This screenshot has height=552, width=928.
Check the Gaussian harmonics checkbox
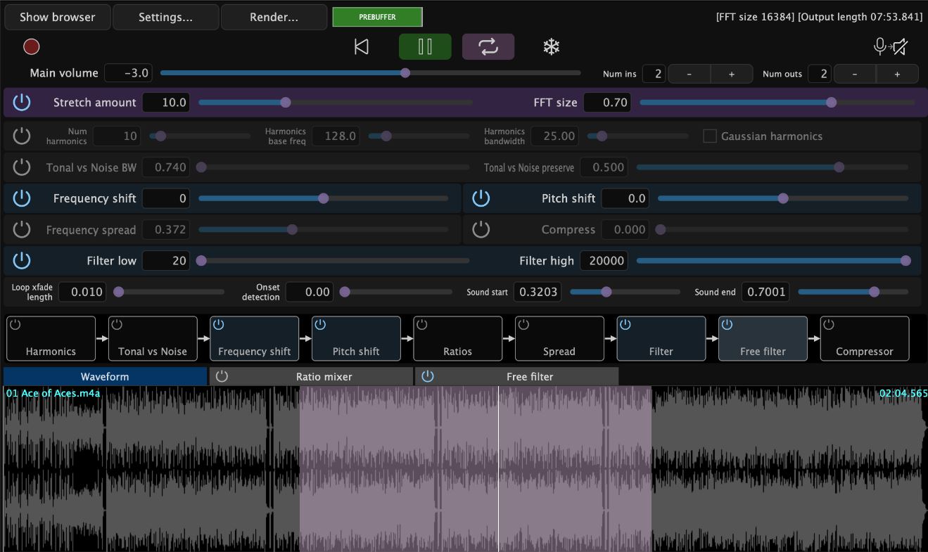click(x=710, y=136)
